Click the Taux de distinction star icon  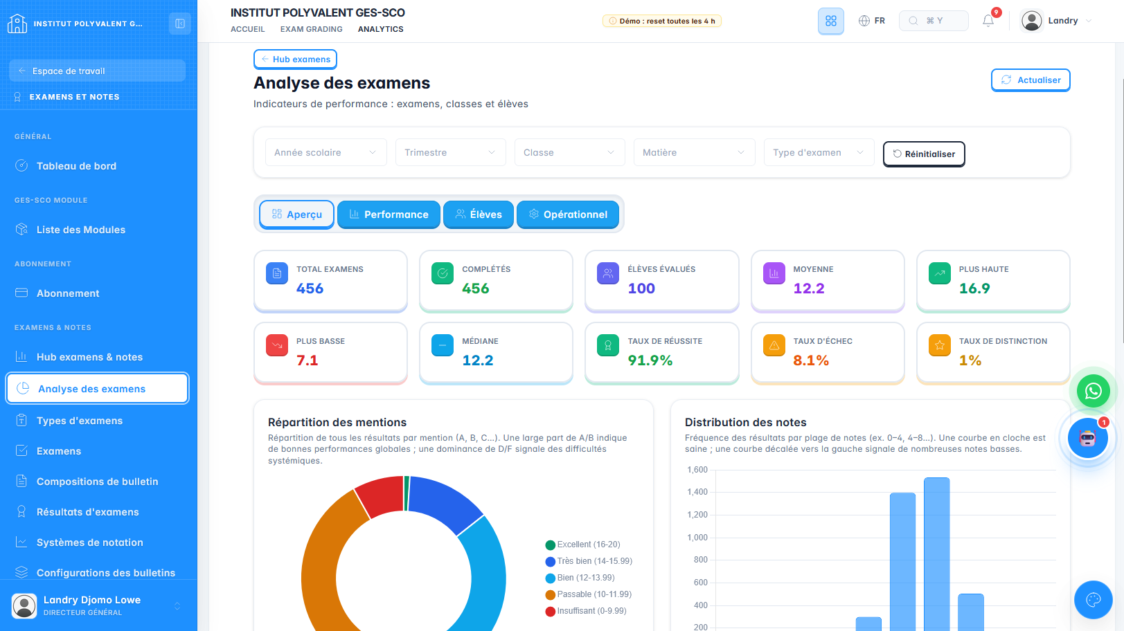point(940,345)
